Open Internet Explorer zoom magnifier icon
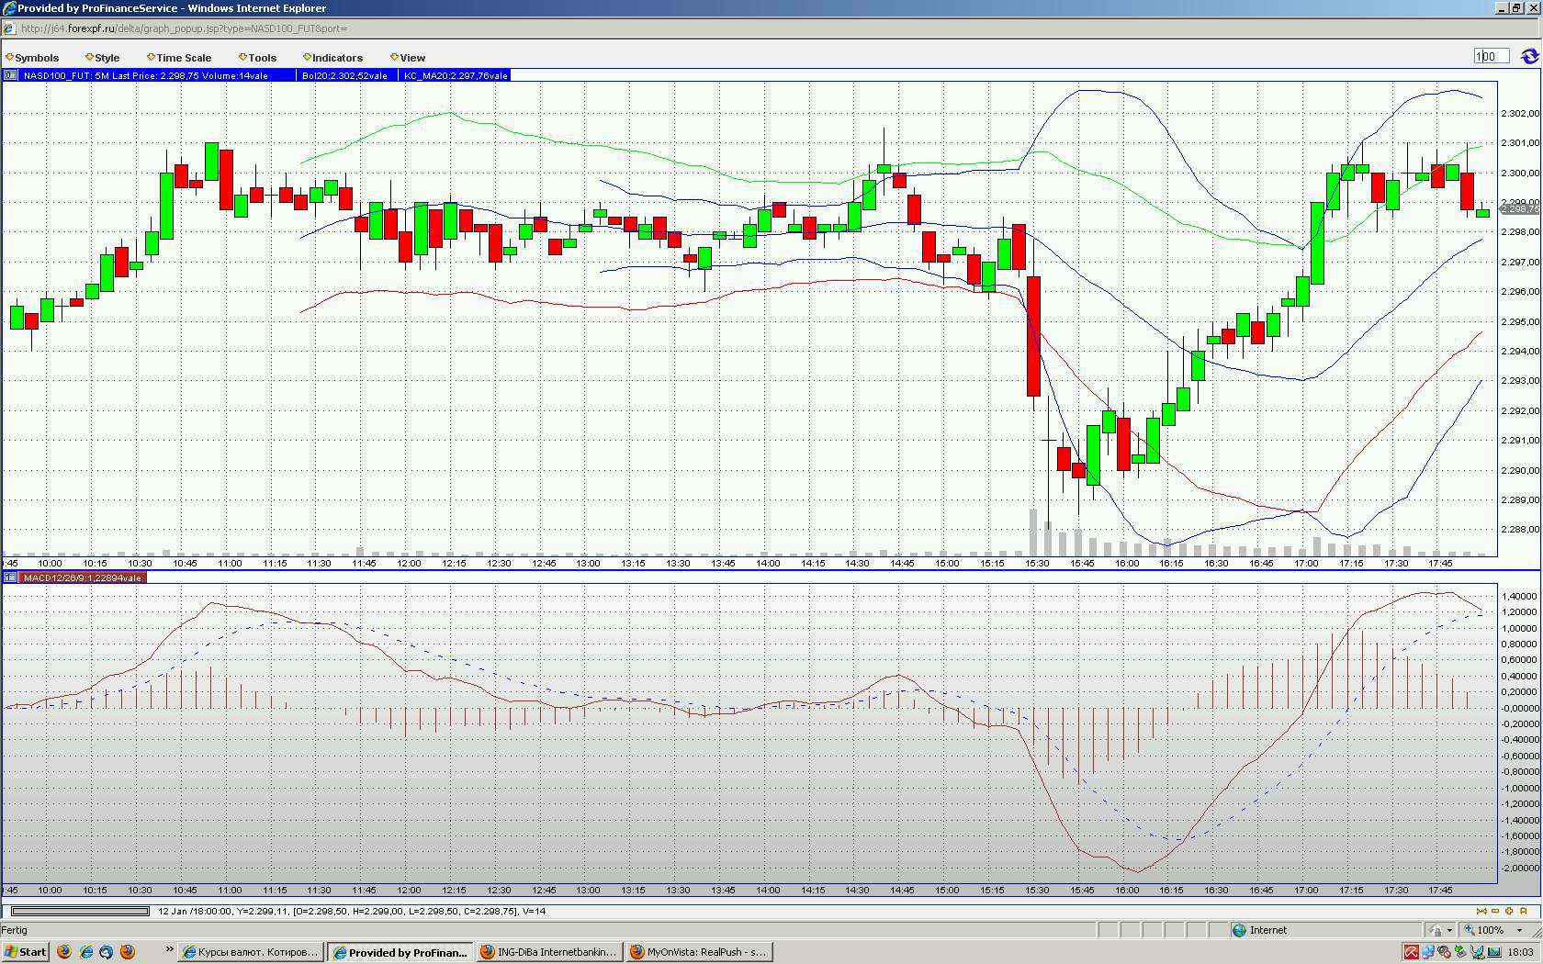The width and height of the screenshot is (1543, 964). tap(1467, 930)
